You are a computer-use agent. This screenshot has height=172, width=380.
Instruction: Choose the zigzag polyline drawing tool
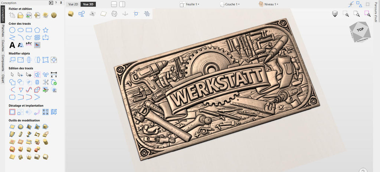click(12, 37)
